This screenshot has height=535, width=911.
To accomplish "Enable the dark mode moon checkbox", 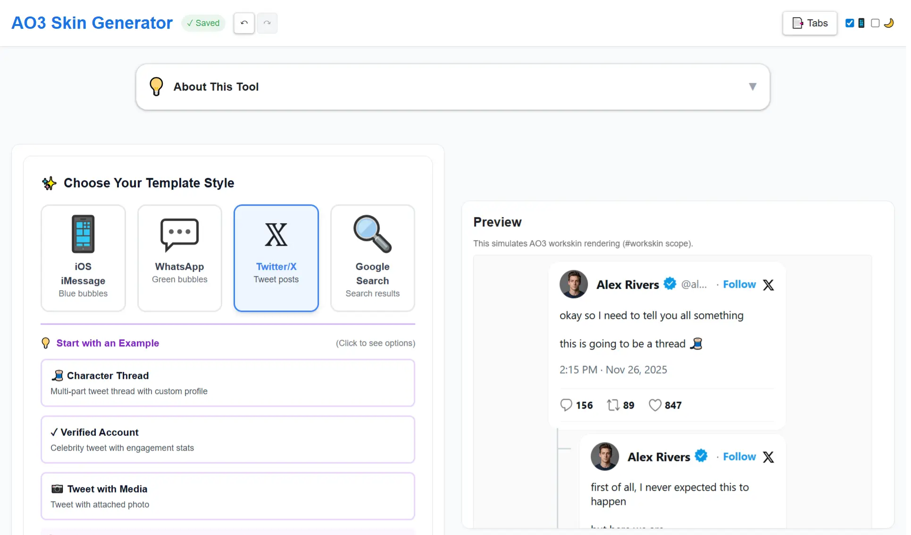I will click(875, 23).
